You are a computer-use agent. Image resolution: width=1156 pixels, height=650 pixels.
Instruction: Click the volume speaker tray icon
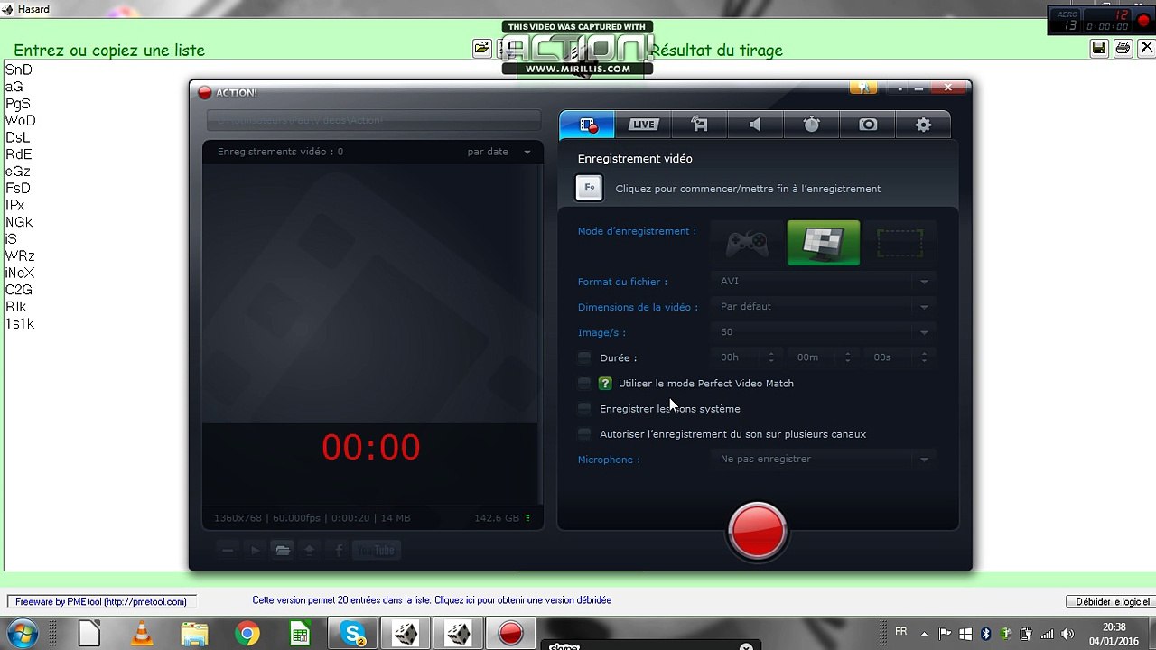1067,634
